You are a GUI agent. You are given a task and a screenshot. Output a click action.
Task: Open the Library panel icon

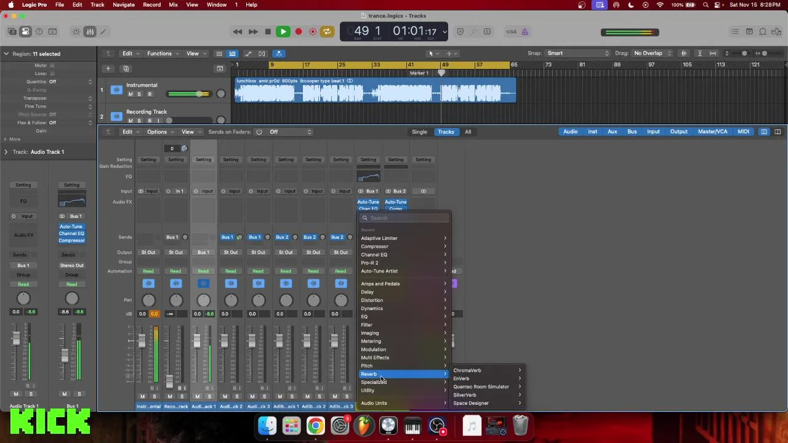tap(12, 31)
